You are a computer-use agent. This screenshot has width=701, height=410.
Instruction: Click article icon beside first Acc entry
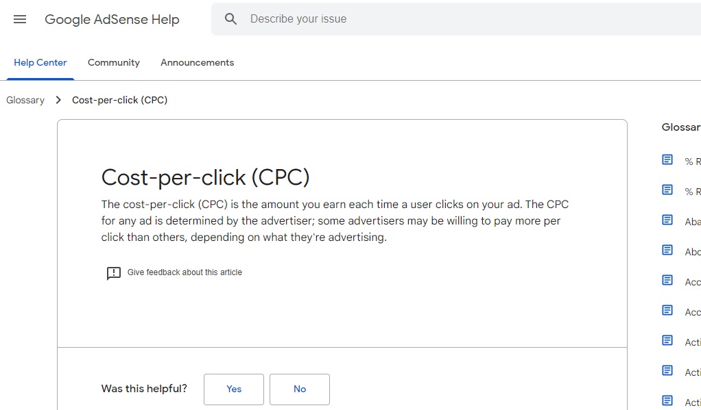click(667, 280)
